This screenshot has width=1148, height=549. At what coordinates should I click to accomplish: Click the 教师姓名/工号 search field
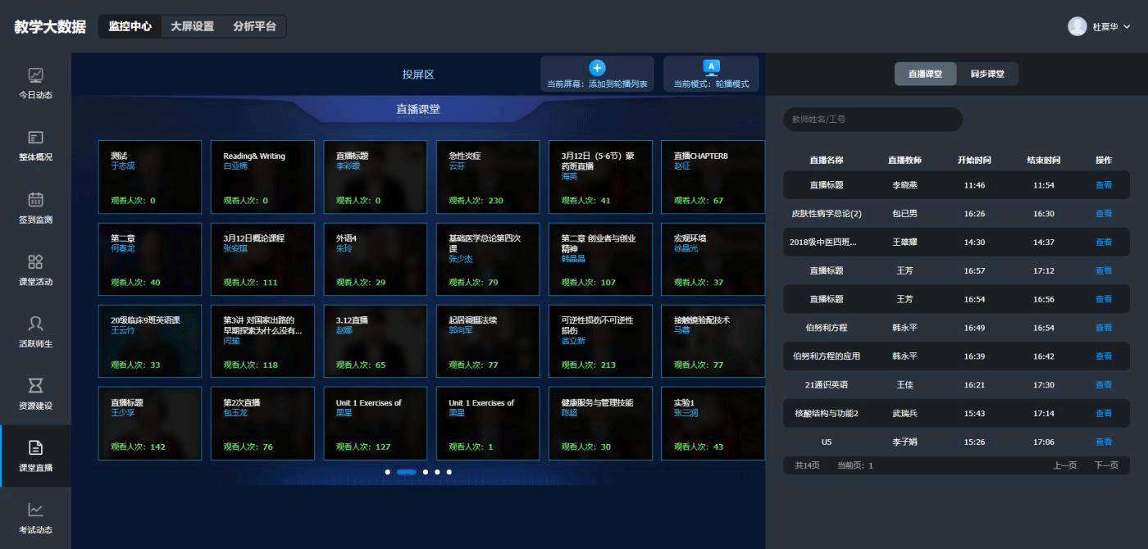pos(872,120)
